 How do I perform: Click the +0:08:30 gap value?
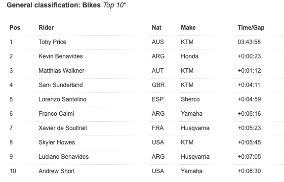tap(249, 171)
